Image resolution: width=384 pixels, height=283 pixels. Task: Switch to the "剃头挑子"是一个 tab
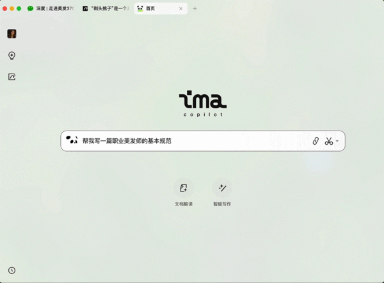[106, 8]
